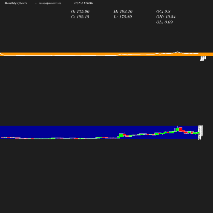Image resolution: width=213 pixels, height=213 pixels.
Task: Click the large green breakout candle mid-chart
Action: (x=121, y=135)
